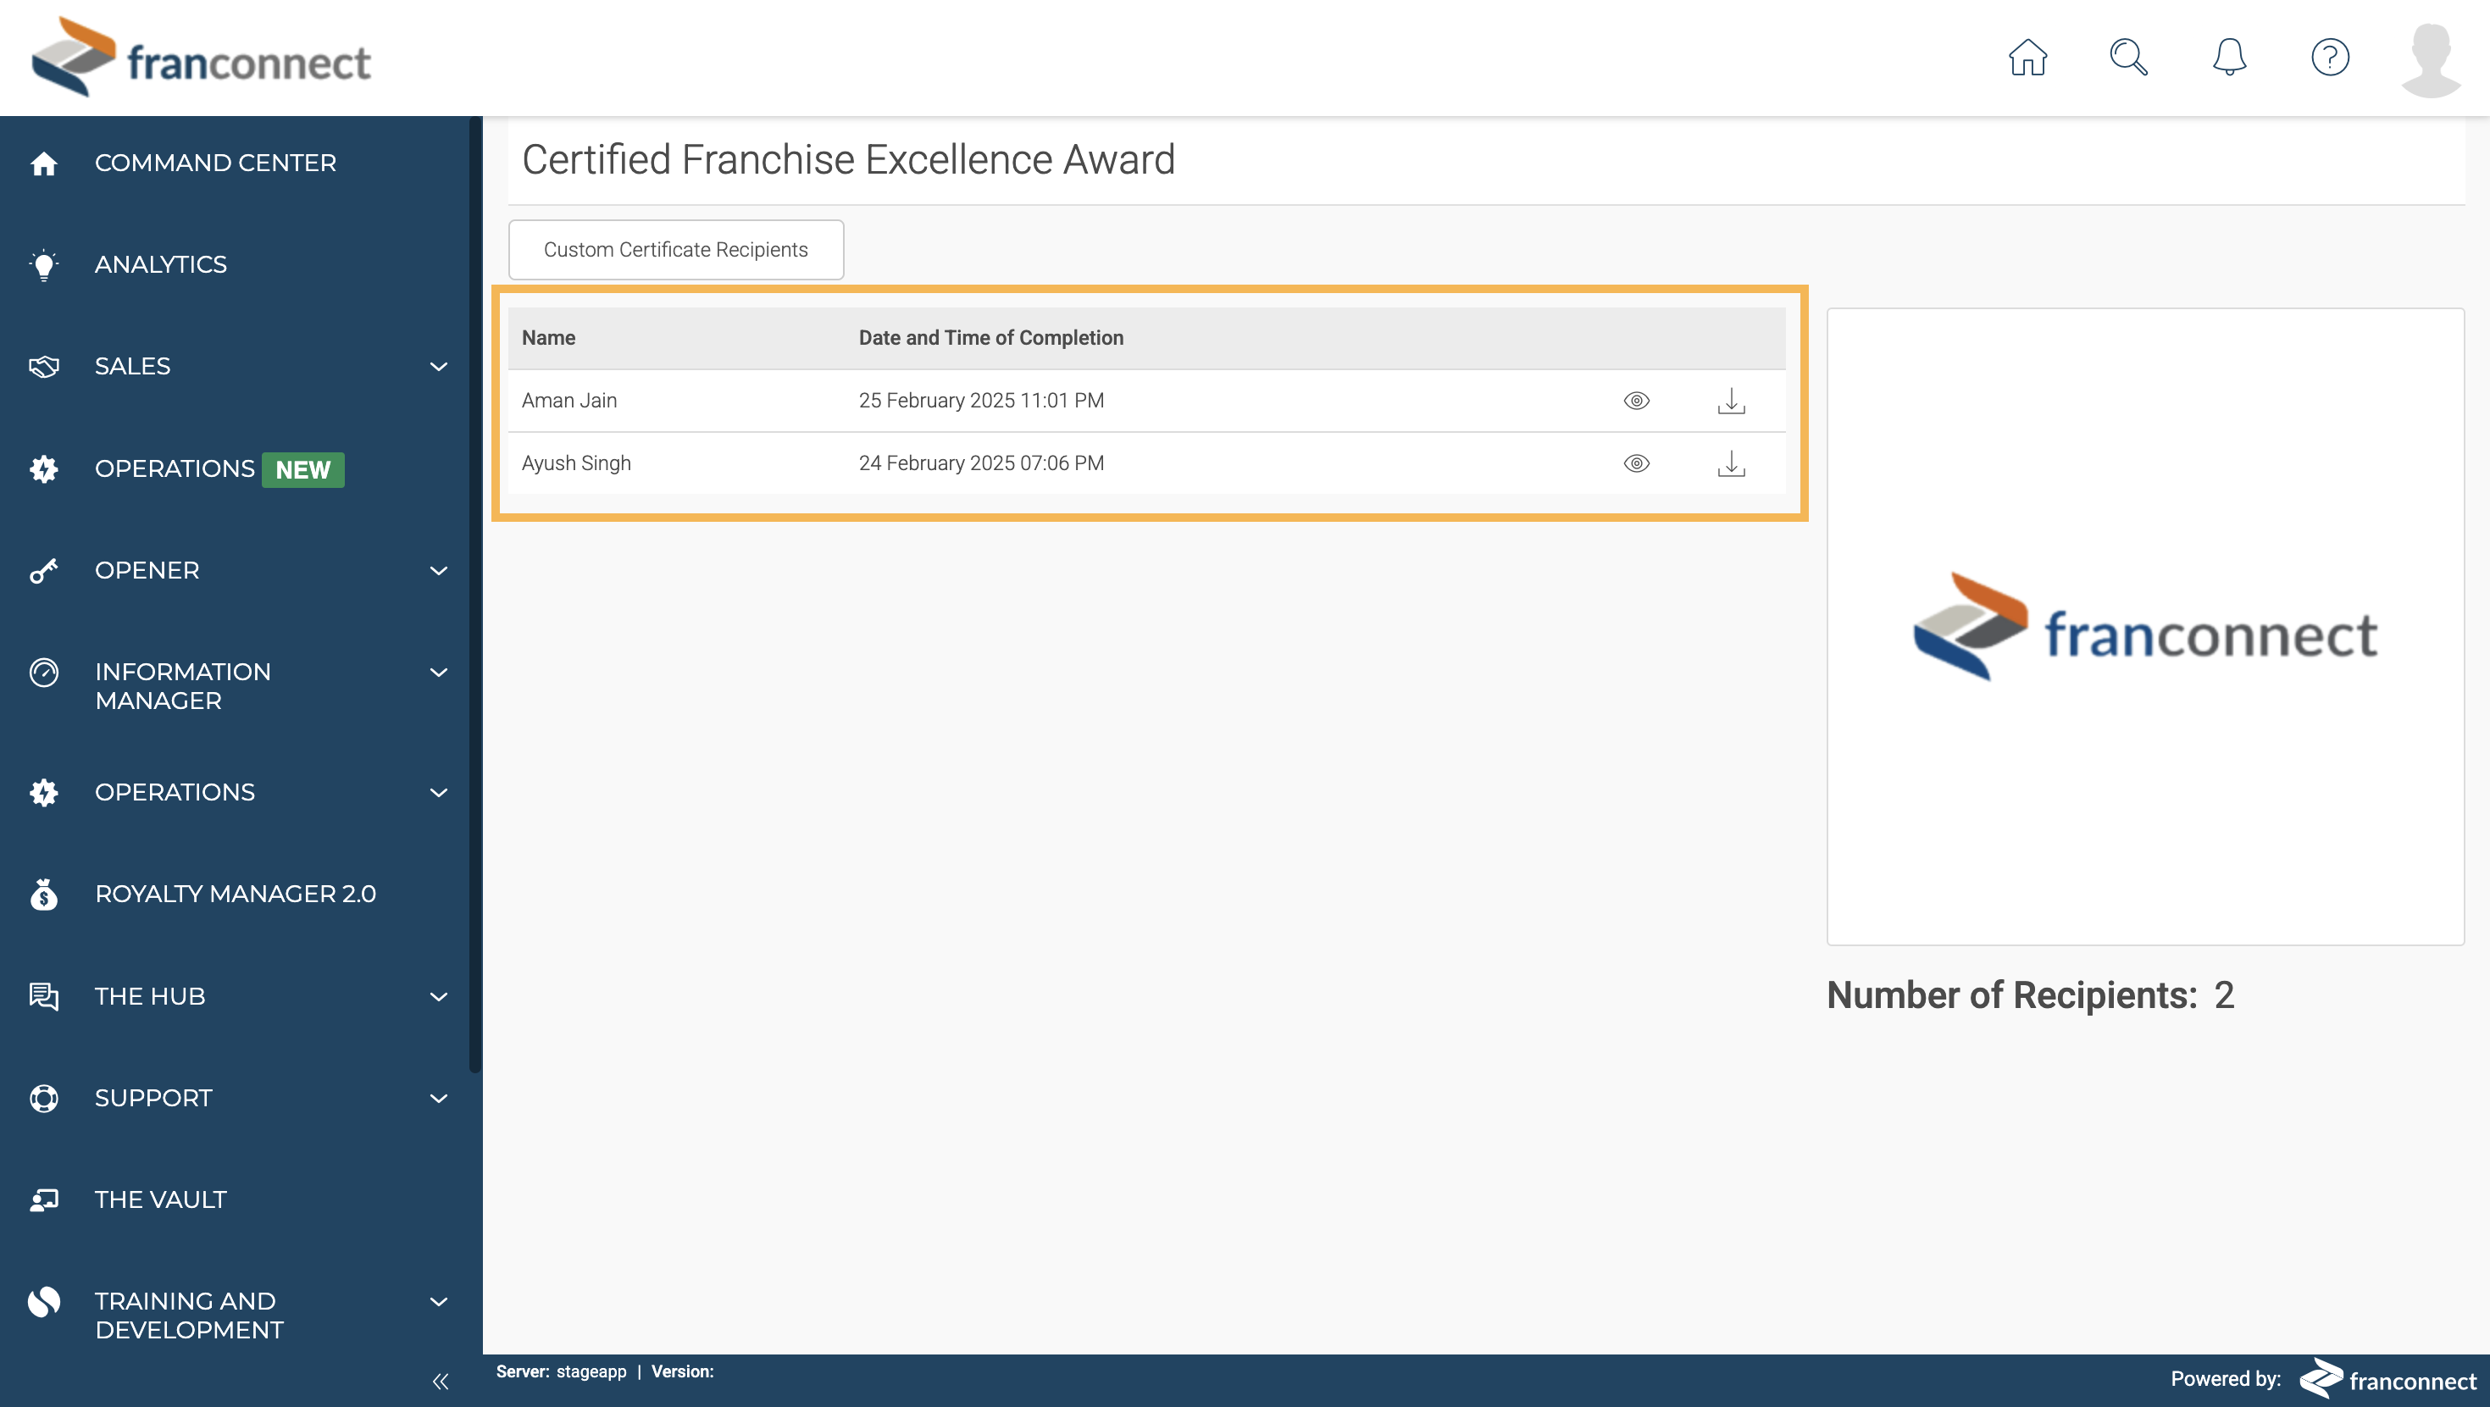Click Training and Development icon
This screenshot has width=2490, height=1407.
pyautogui.click(x=43, y=1301)
